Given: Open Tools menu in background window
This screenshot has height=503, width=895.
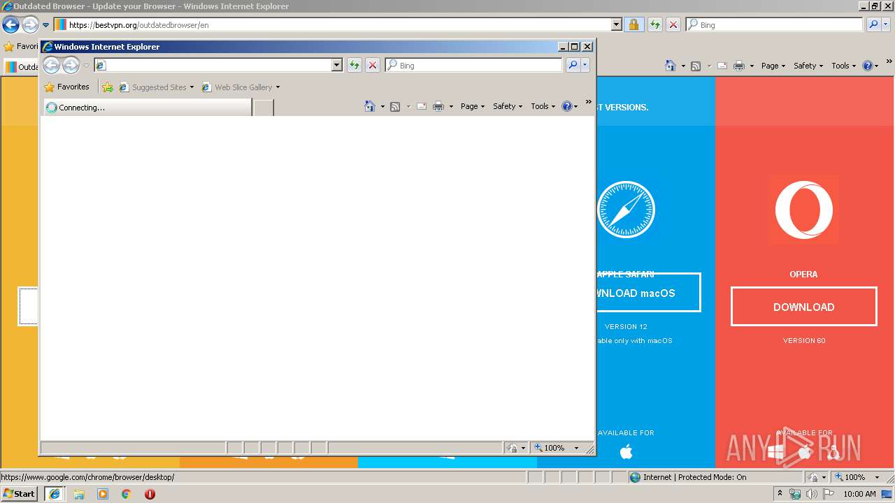Looking at the screenshot, I should [x=844, y=66].
